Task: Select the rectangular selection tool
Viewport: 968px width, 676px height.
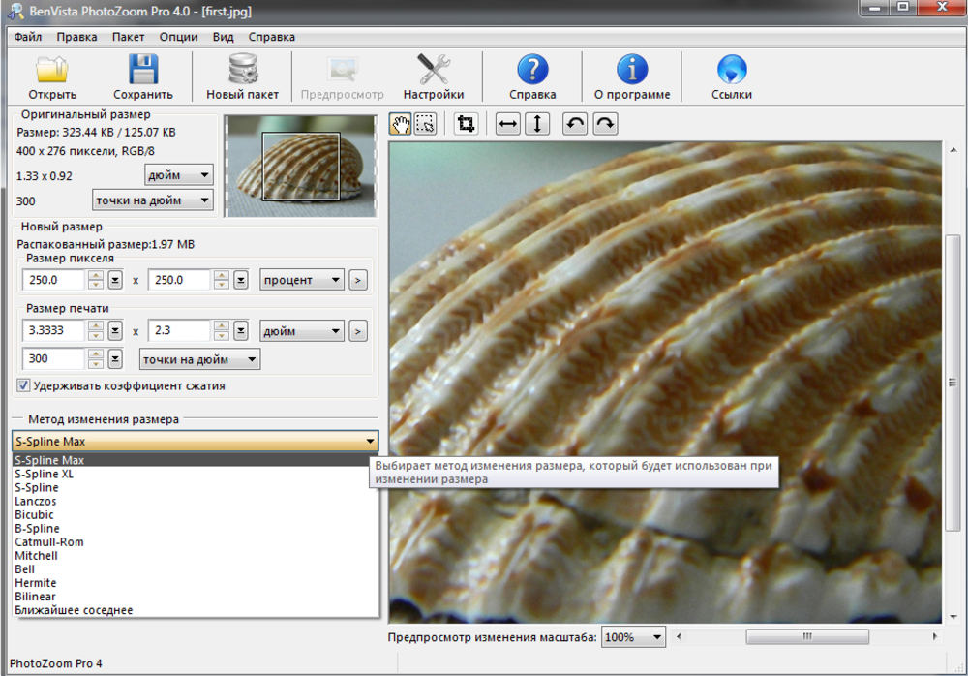Action: (x=425, y=124)
